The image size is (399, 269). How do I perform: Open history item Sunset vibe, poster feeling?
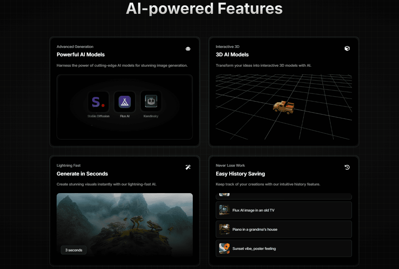pyautogui.click(x=284, y=248)
